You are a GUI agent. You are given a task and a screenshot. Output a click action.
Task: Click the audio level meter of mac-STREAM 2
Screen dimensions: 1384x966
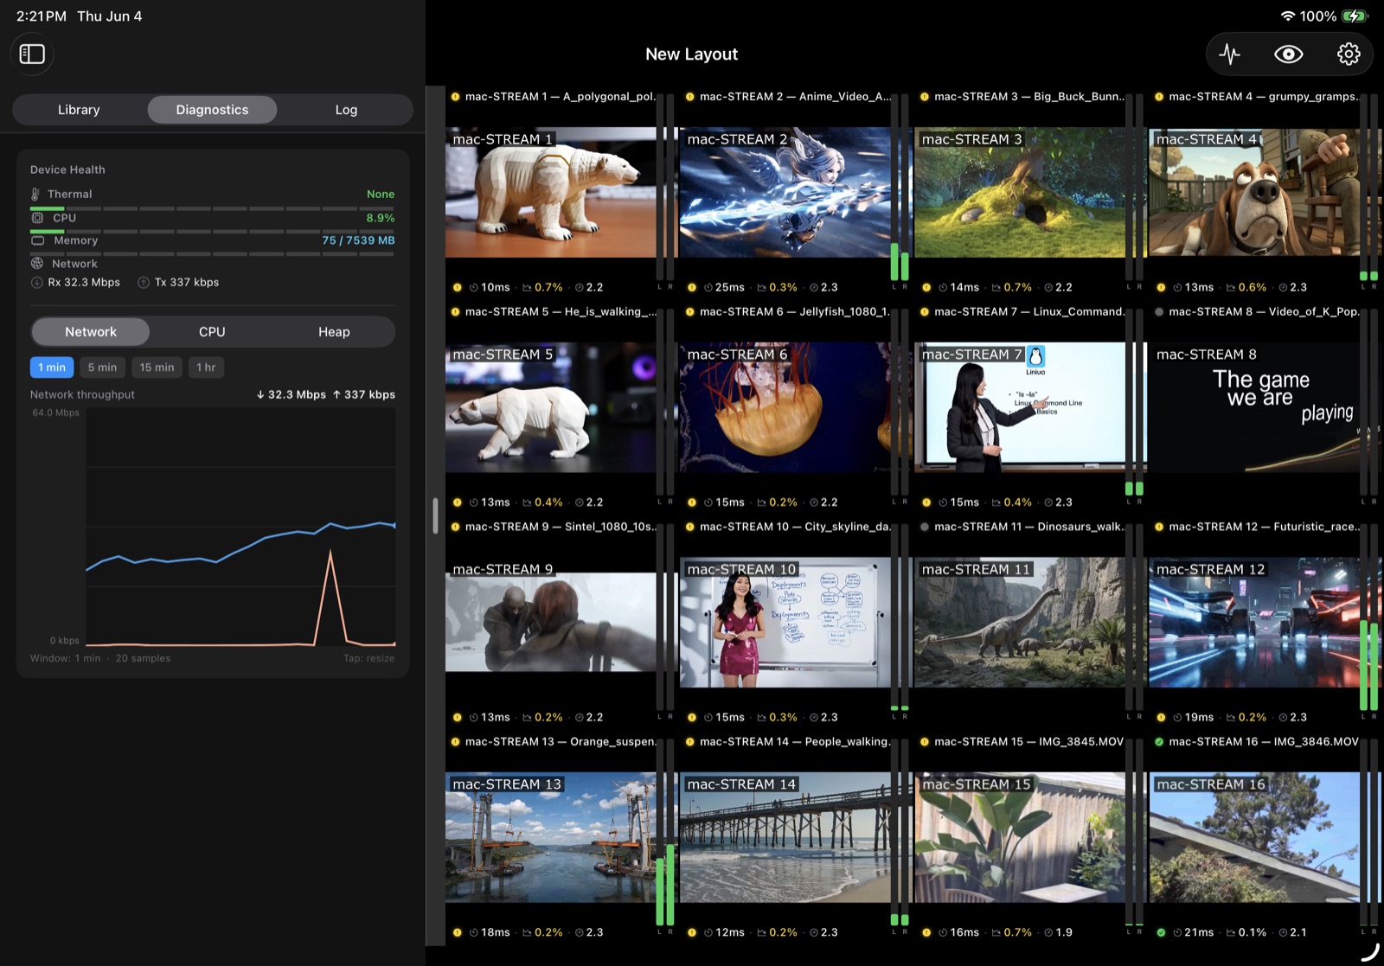pyautogui.click(x=900, y=187)
